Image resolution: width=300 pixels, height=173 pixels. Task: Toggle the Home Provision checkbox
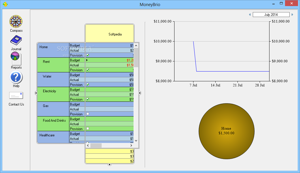88,55
